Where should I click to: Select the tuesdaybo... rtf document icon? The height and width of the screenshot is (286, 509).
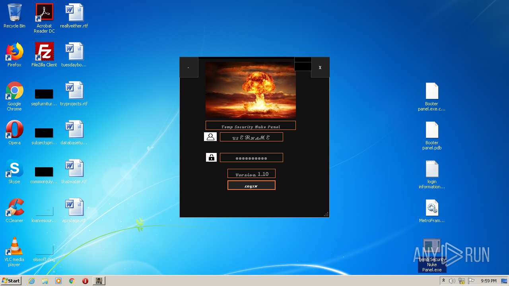[74, 55]
